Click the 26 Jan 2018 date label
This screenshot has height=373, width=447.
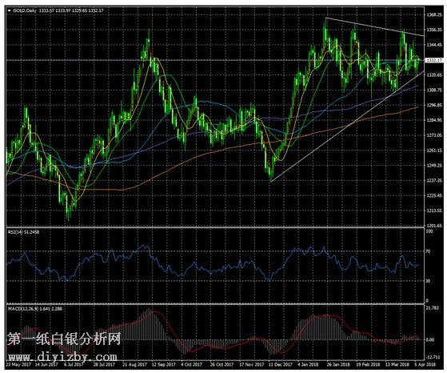click(x=338, y=364)
